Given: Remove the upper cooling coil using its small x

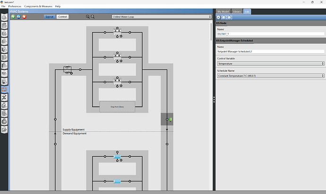Looking at the screenshot, I should tap(121, 160).
